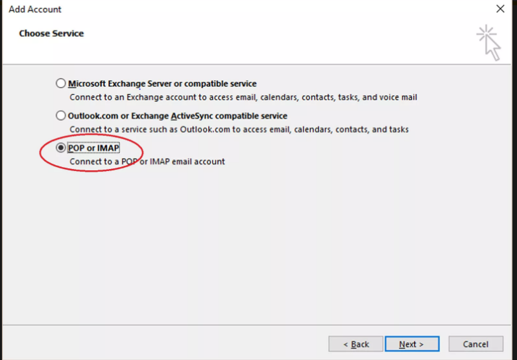This screenshot has height=360, width=517.
Task: Close the Add Account dialog
Action: (x=500, y=9)
